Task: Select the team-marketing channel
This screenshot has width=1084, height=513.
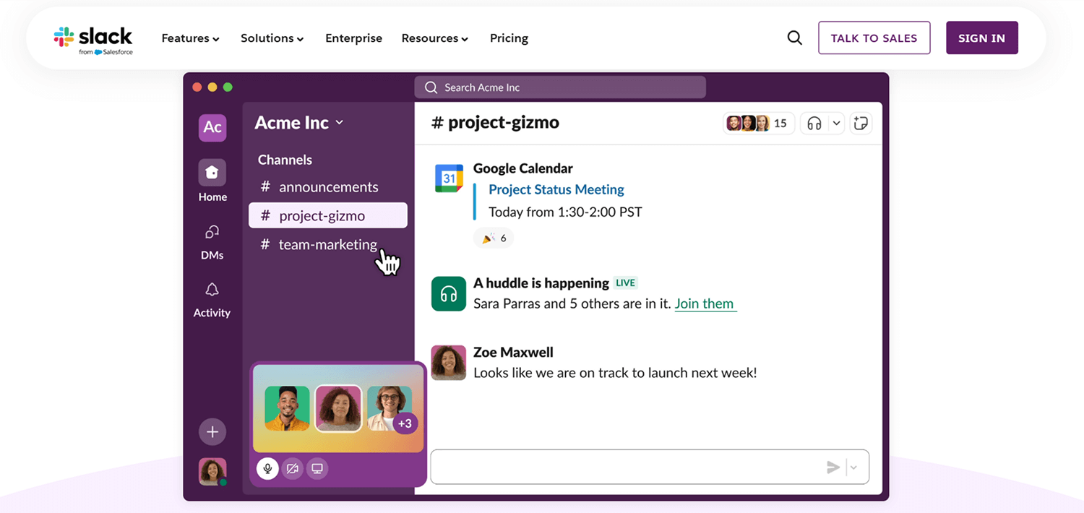Action: 328,244
